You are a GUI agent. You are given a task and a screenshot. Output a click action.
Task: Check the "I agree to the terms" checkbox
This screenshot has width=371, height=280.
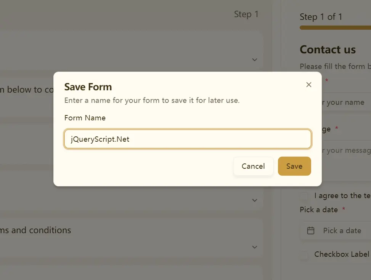point(304,196)
